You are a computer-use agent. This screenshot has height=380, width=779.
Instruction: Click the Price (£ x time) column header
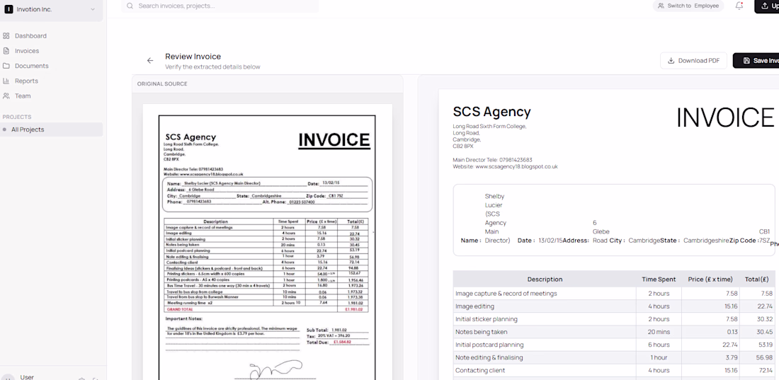click(x=710, y=280)
